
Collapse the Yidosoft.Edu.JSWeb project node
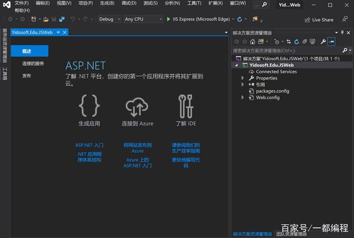236,65
